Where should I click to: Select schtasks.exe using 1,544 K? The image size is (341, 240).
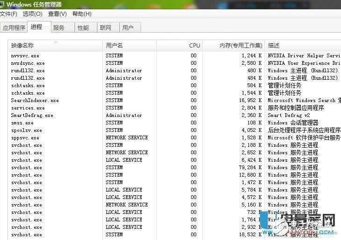(175, 93)
